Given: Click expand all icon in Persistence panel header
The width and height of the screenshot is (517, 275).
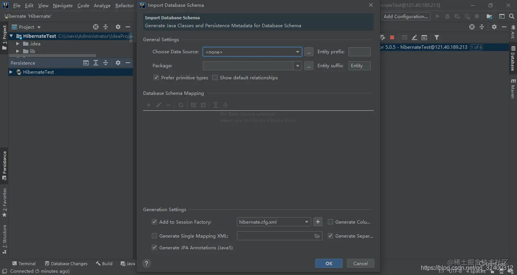Looking at the screenshot, I should (96, 63).
